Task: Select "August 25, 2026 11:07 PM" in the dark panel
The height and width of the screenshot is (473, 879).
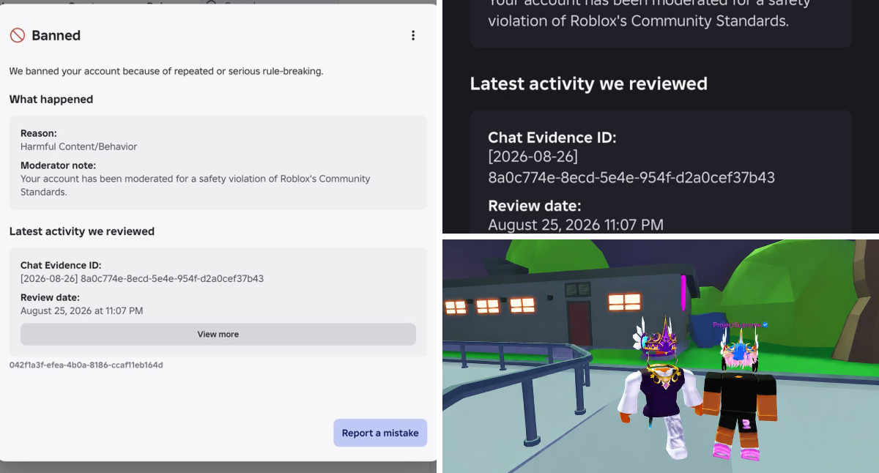Action: click(576, 225)
